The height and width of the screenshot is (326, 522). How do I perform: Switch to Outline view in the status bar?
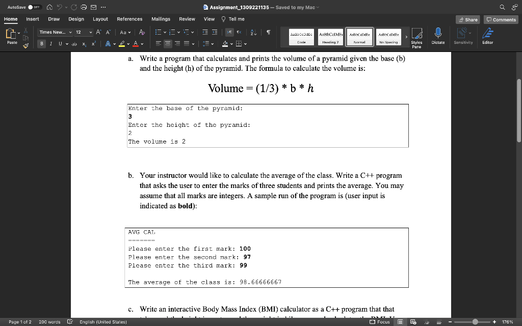tap(427, 322)
